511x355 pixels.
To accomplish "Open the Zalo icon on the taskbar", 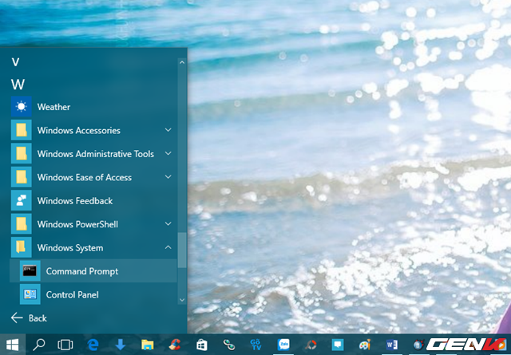I will point(283,345).
